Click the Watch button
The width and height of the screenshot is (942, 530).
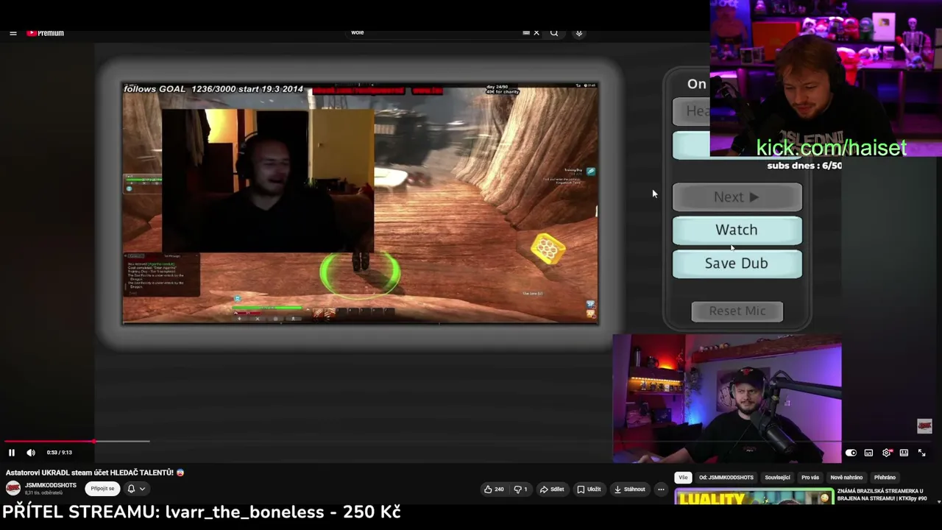pyautogui.click(x=737, y=230)
